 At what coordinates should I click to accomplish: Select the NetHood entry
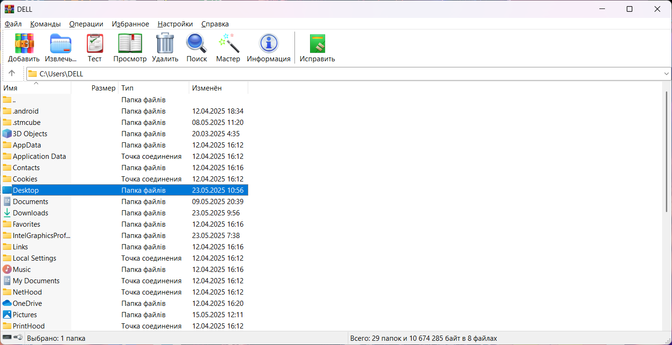coord(27,292)
